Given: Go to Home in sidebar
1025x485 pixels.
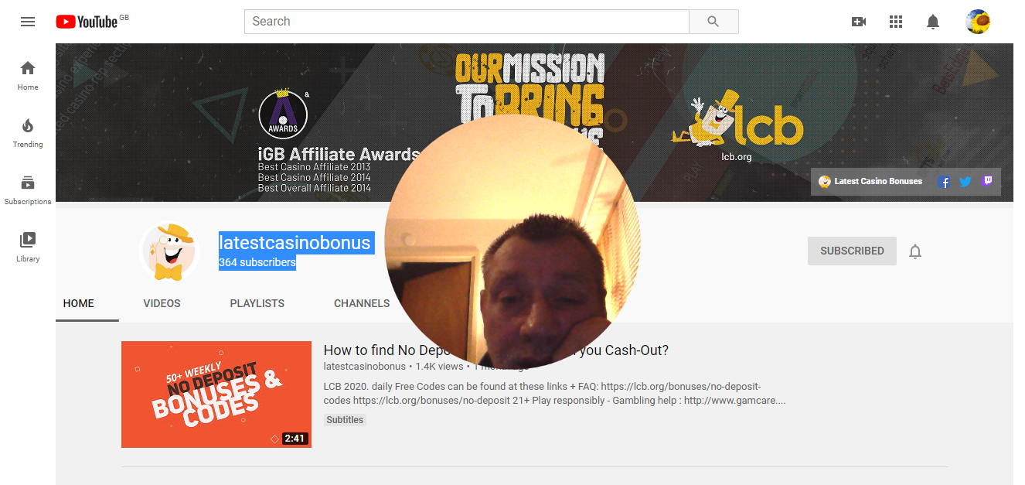Looking at the screenshot, I should click(x=28, y=75).
